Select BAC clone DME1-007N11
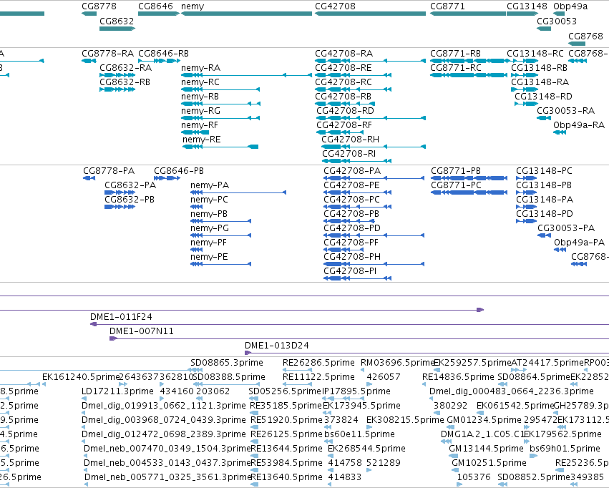 point(142,331)
